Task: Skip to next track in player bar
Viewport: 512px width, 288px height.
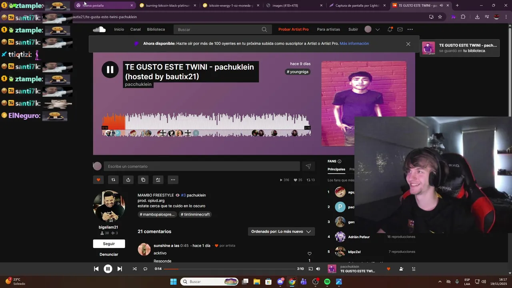Action: [120, 269]
